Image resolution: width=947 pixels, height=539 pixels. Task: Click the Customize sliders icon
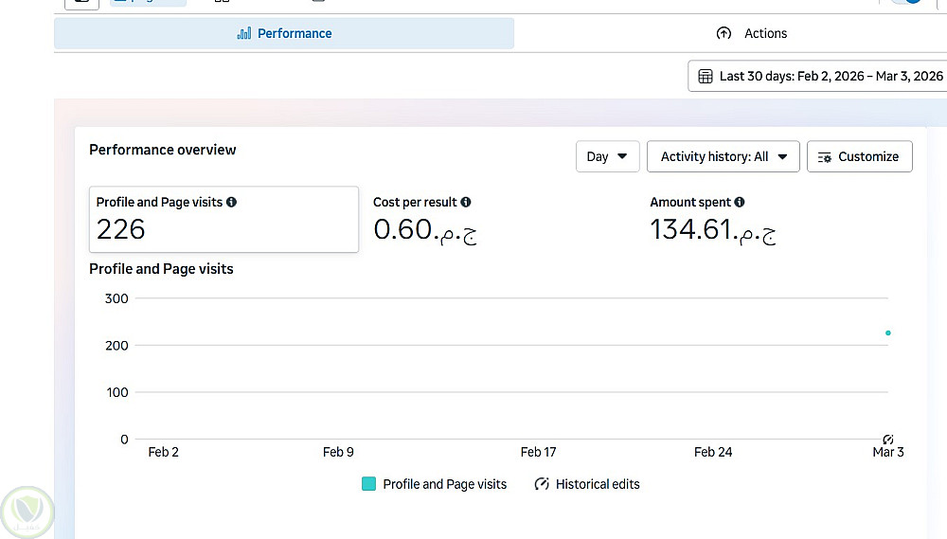(825, 156)
